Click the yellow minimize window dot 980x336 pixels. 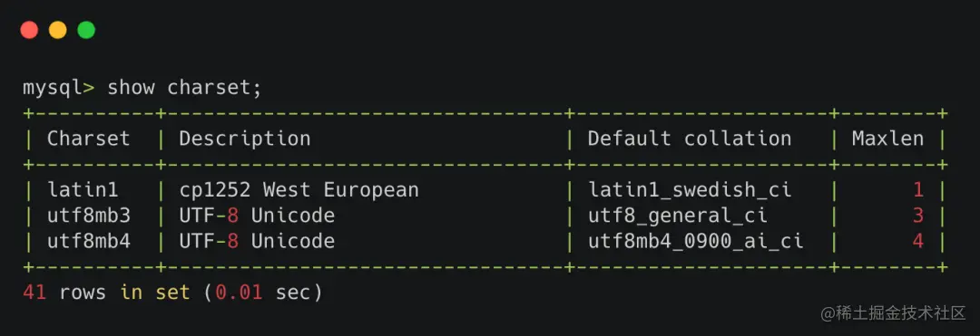click(x=57, y=30)
